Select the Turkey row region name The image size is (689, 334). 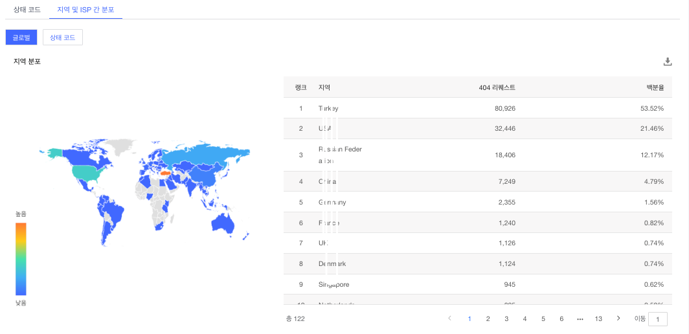click(328, 108)
